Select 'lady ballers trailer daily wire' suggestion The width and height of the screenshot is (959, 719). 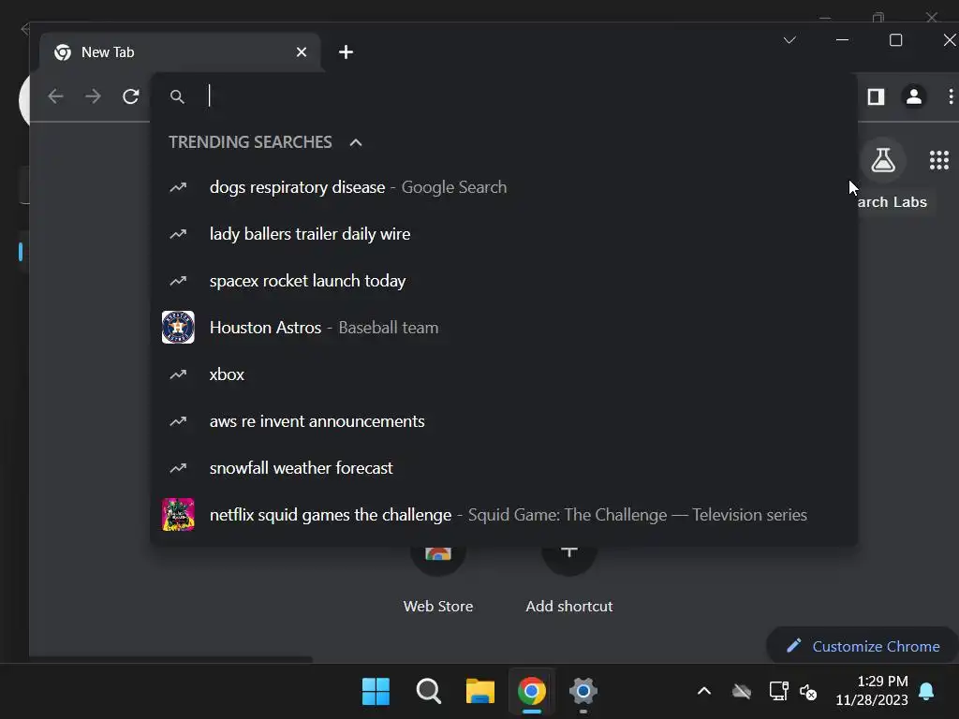[x=503, y=234]
